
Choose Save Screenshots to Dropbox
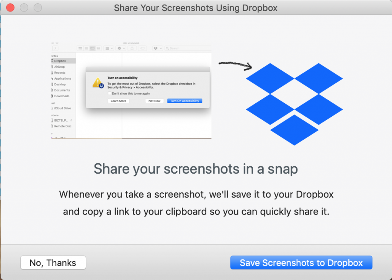point(301,262)
